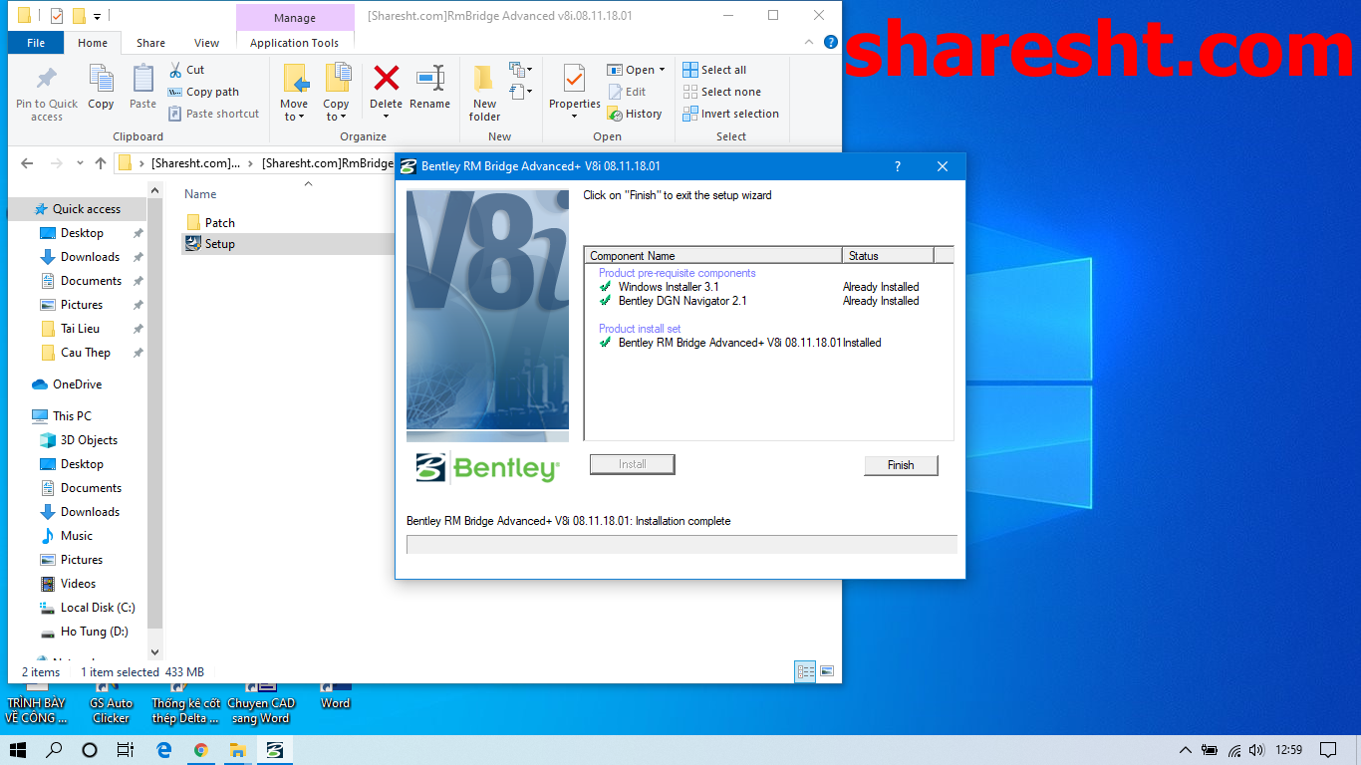
Task: Click Select all in ribbon
Action: point(714,70)
